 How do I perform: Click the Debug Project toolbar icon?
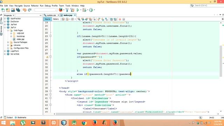pos(84,10)
